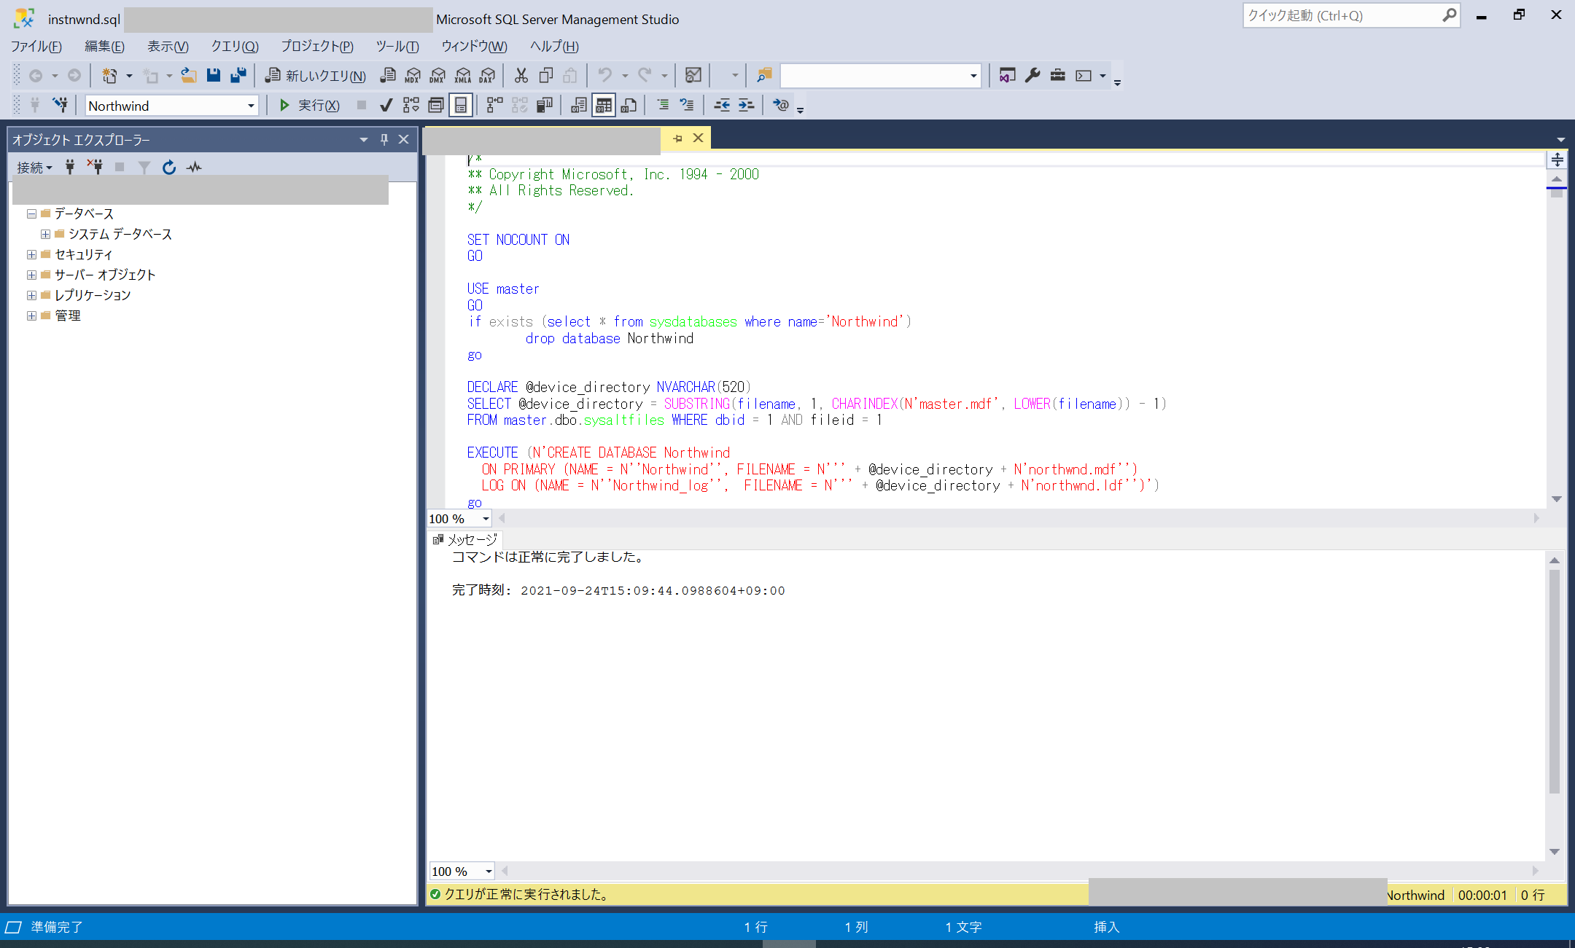Comment out the selected lines
Image resolution: width=1575 pixels, height=948 pixels.
tap(663, 105)
